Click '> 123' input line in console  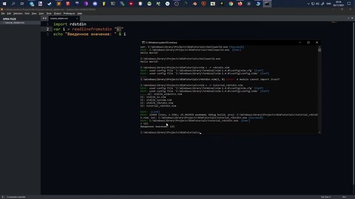click(144, 124)
